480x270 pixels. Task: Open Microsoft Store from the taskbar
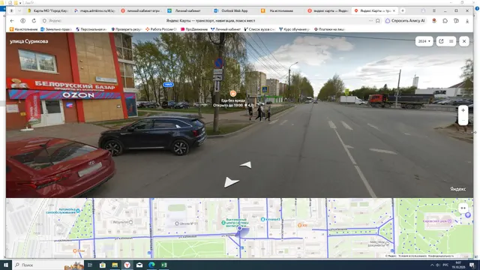(x=103, y=265)
